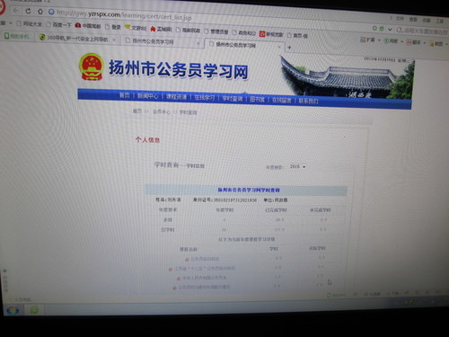The image size is (449, 337).
Task: Close the first 扬州市公务员学习网 tab
Action: click(x=198, y=43)
